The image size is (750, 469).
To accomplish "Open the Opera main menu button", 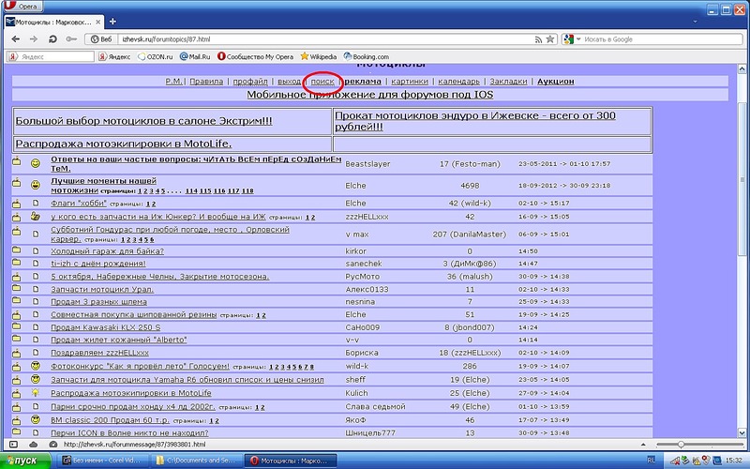I will pos(25,6).
